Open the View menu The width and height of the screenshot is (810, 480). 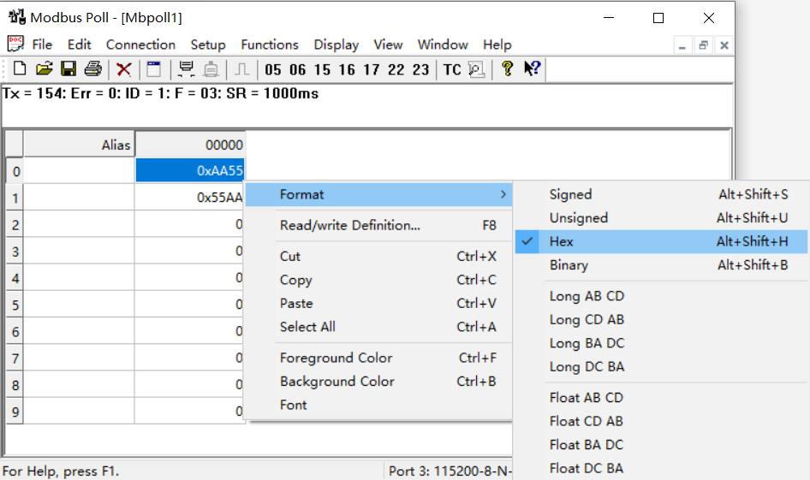[x=388, y=44]
